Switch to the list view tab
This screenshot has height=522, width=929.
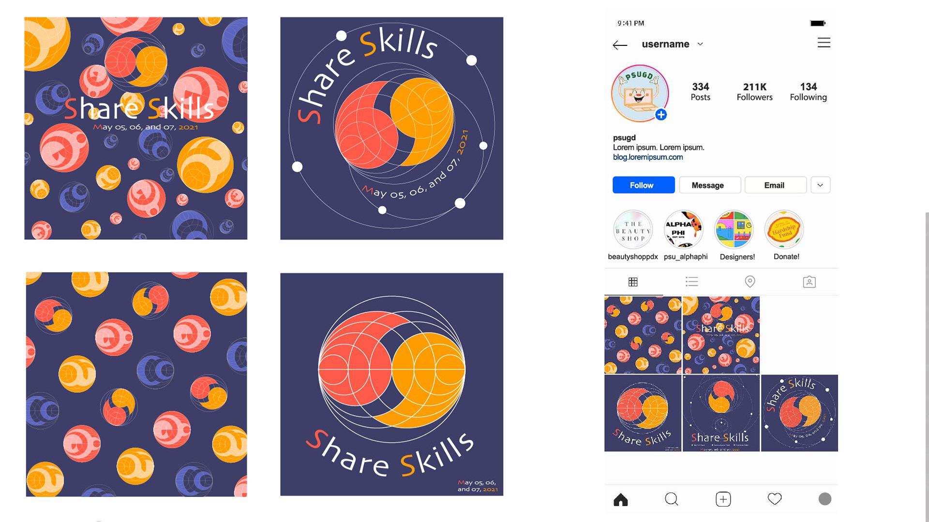[x=692, y=282]
